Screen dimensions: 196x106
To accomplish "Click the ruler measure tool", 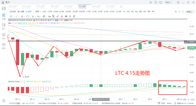I will [57, 16].
